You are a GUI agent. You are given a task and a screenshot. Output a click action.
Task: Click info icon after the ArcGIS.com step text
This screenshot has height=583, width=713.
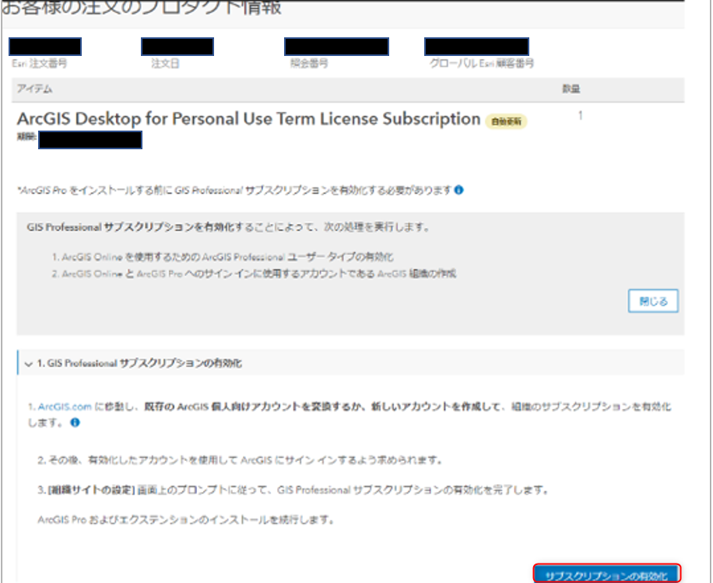pyautogui.click(x=75, y=423)
